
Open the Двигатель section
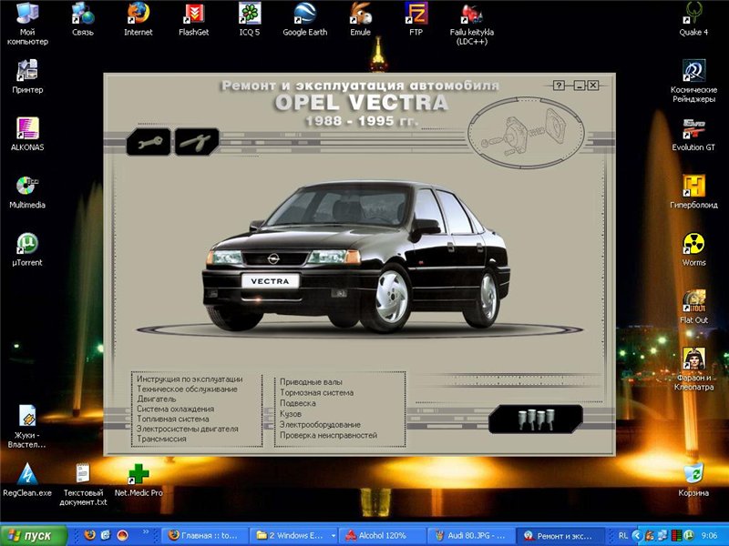(x=156, y=399)
